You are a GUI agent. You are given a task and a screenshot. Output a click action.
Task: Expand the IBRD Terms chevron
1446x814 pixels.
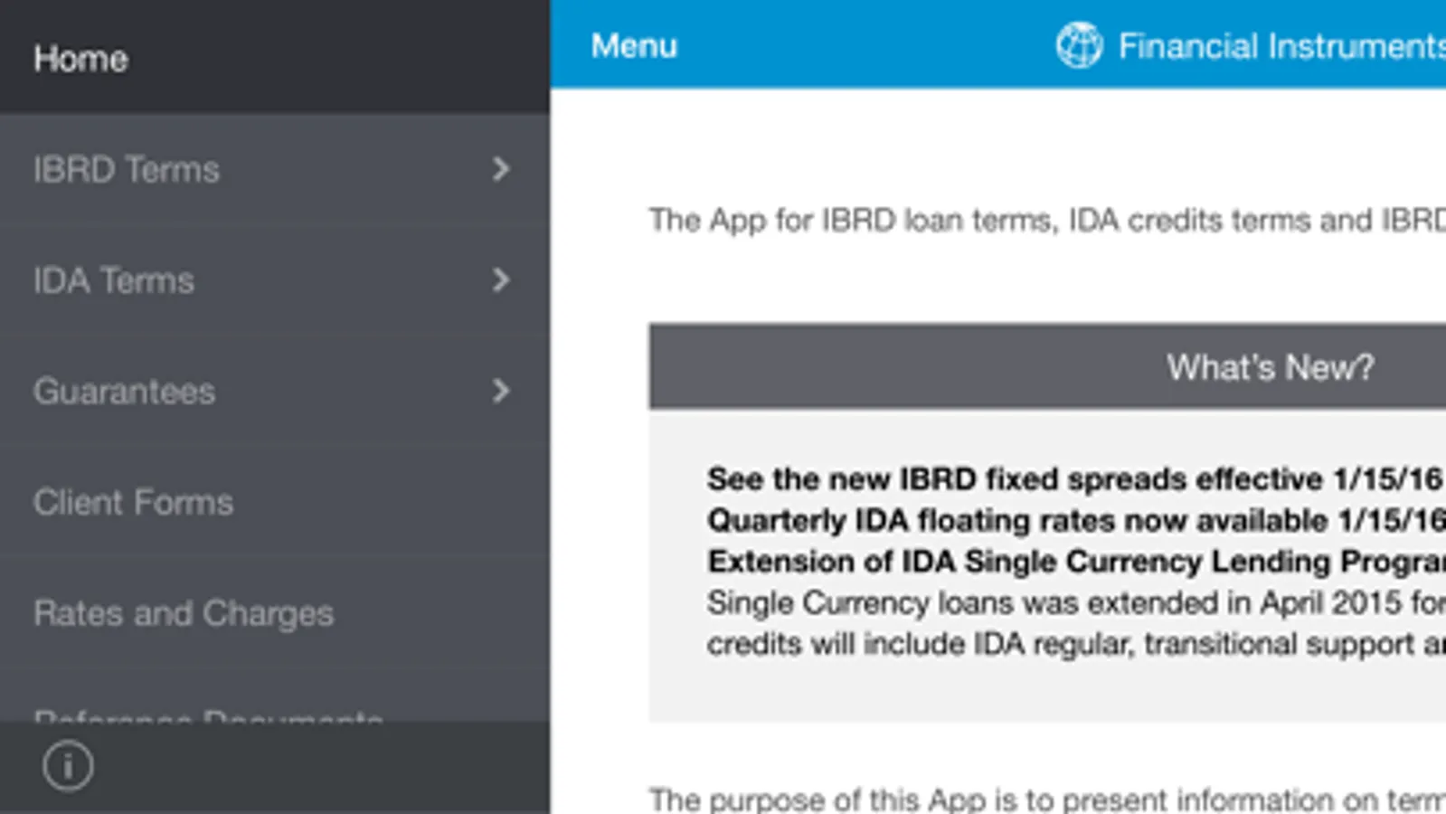tap(501, 169)
